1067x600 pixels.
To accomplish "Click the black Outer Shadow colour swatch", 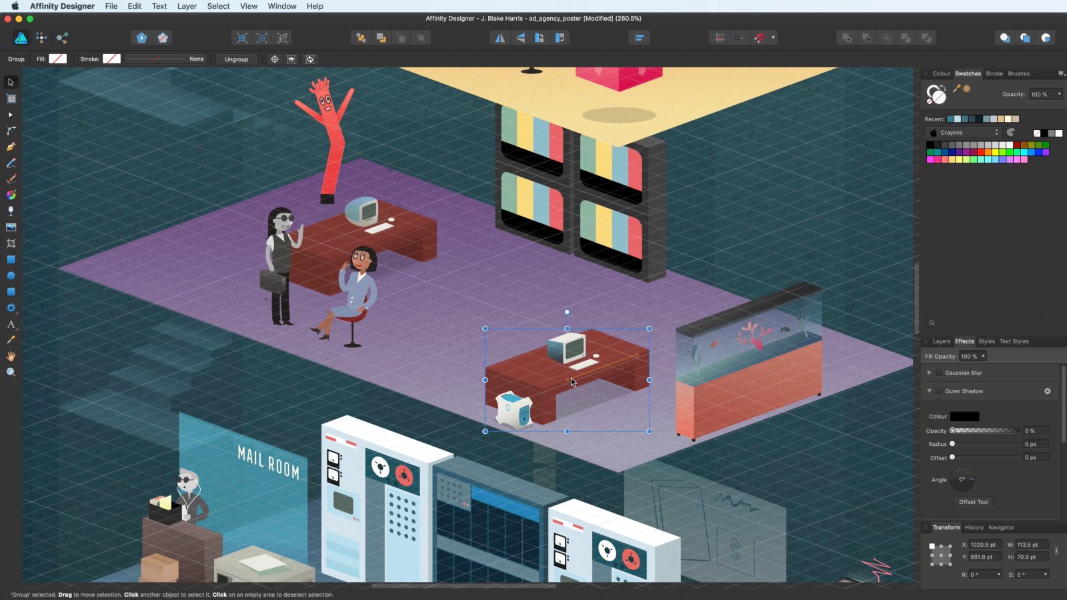I will coord(964,417).
